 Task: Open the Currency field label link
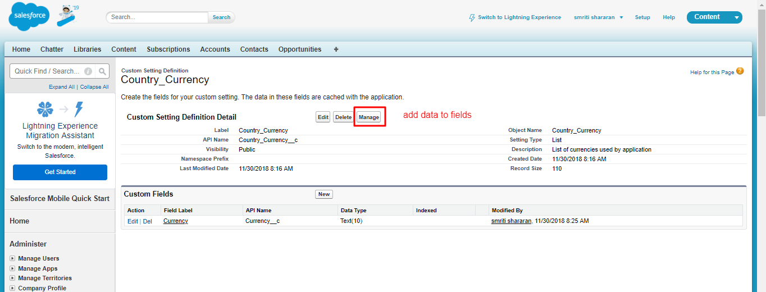pyautogui.click(x=176, y=221)
